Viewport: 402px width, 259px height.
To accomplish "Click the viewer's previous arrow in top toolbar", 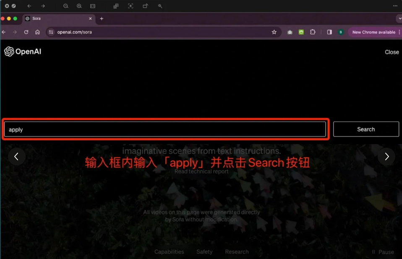I will click(x=29, y=6).
